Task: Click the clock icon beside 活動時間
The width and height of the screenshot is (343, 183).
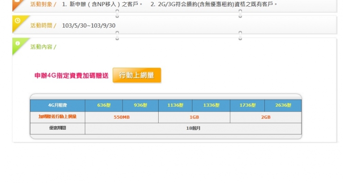Action: [18, 20]
